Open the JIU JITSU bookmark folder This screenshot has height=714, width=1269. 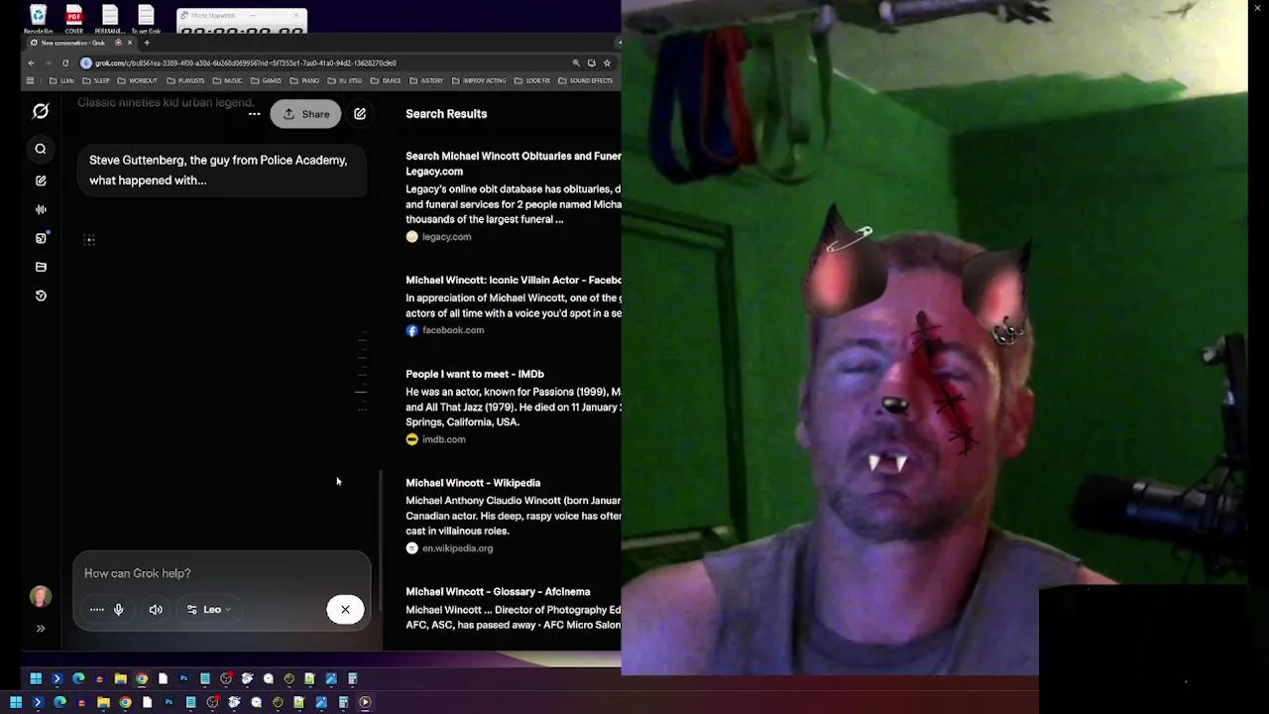coord(347,80)
